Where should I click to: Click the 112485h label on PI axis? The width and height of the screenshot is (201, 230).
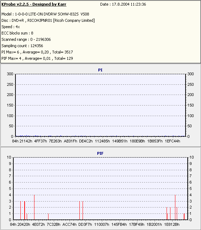102,141
